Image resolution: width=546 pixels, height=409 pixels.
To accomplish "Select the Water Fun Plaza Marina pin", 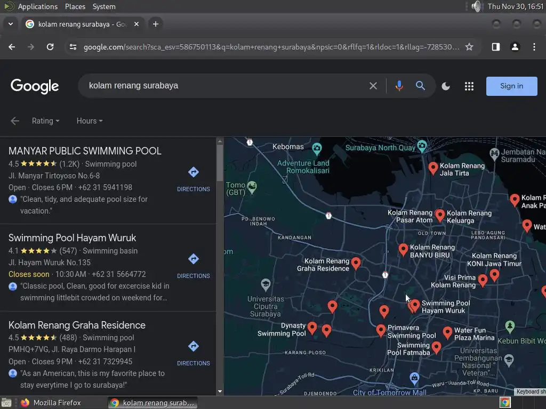I will click(447, 332).
